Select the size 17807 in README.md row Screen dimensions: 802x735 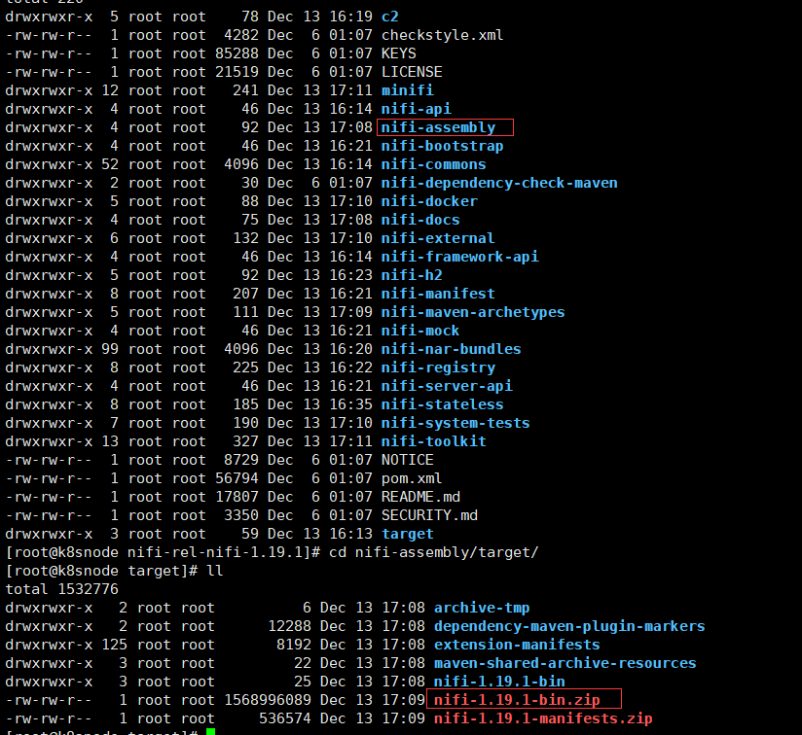[237, 497]
